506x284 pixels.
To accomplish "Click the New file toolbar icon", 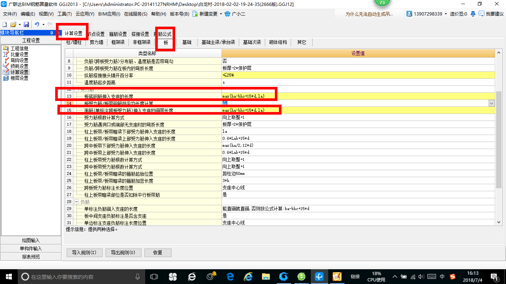I will point(4,24).
